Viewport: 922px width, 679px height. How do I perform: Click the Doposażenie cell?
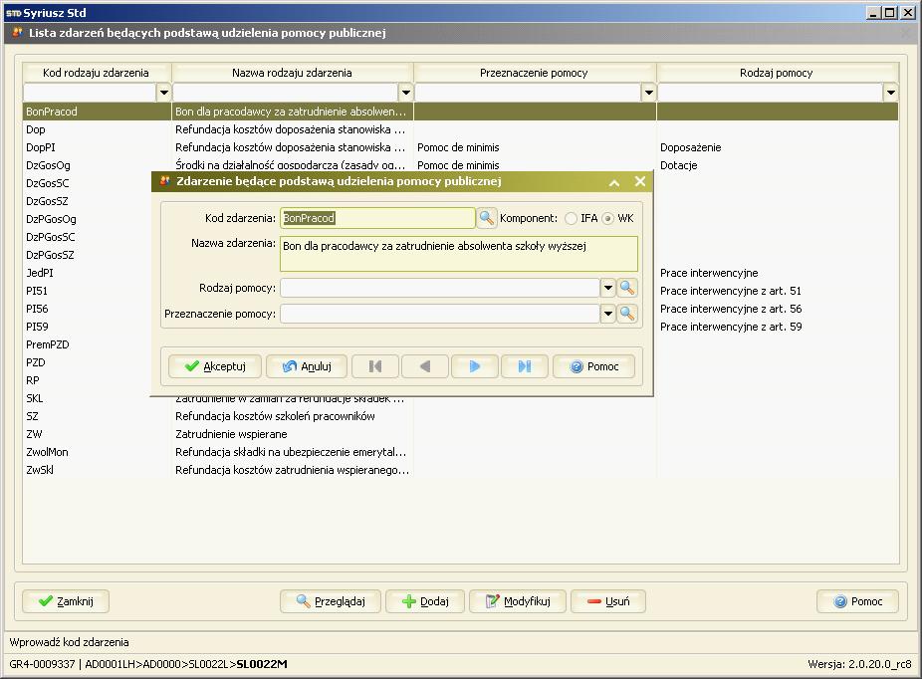(x=778, y=147)
